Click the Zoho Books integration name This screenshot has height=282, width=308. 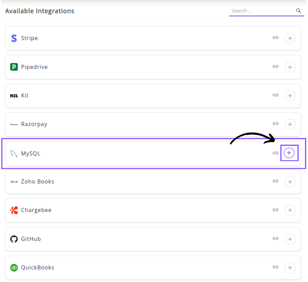tap(37, 182)
